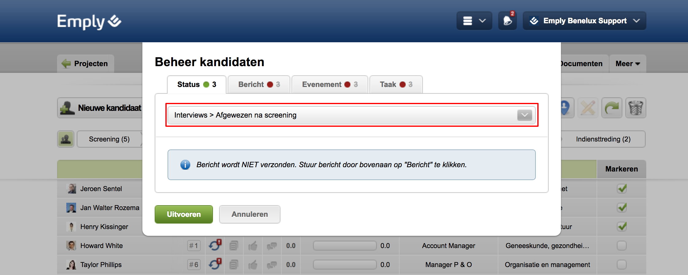The height and width of the screenshot is (275, 688).
Task: Click Howard White's status refresh icon
Action: click(215, 246)
